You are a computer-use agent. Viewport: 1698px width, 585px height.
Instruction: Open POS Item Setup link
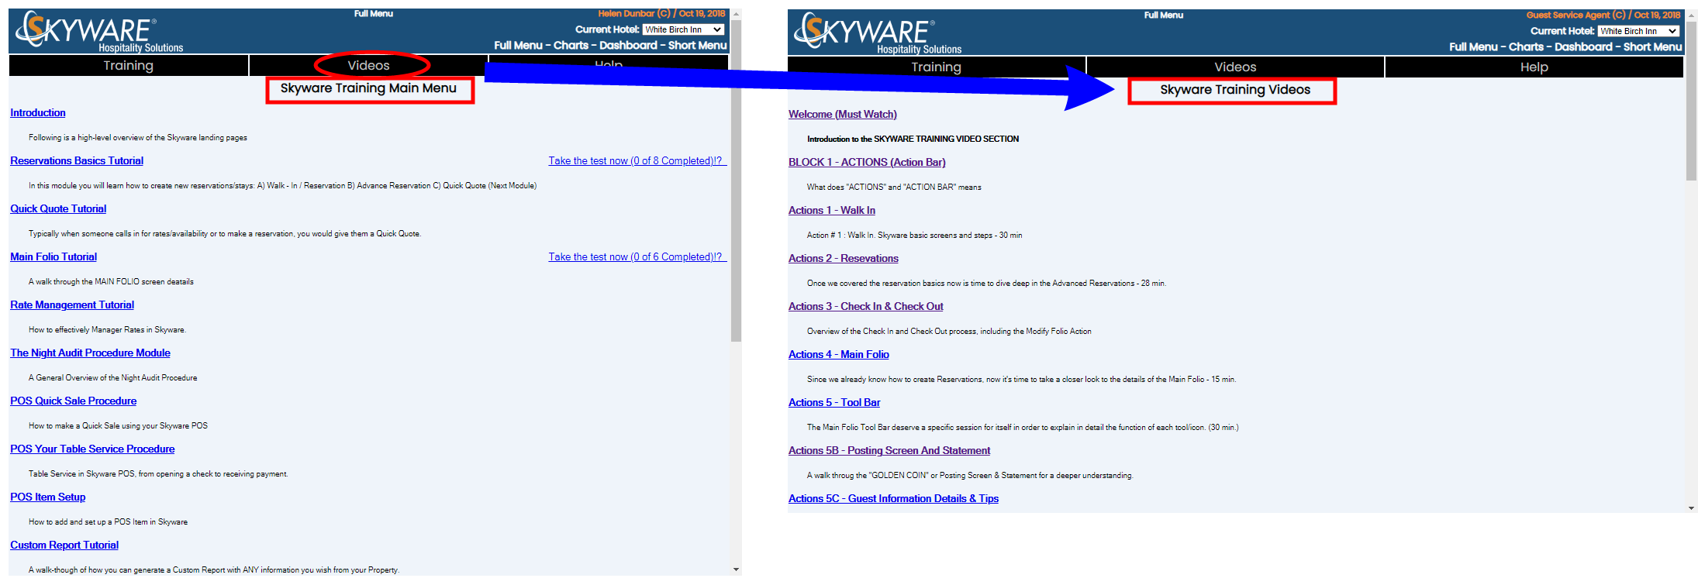48,497
